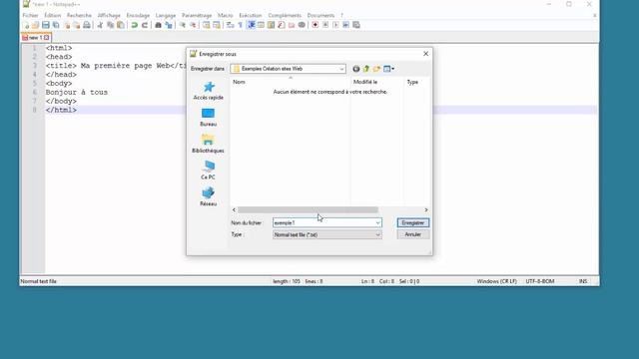Screen dimensions: 639x359
Task: Toggle synchronized vertical scrolling icon
Action: (207, 25)
